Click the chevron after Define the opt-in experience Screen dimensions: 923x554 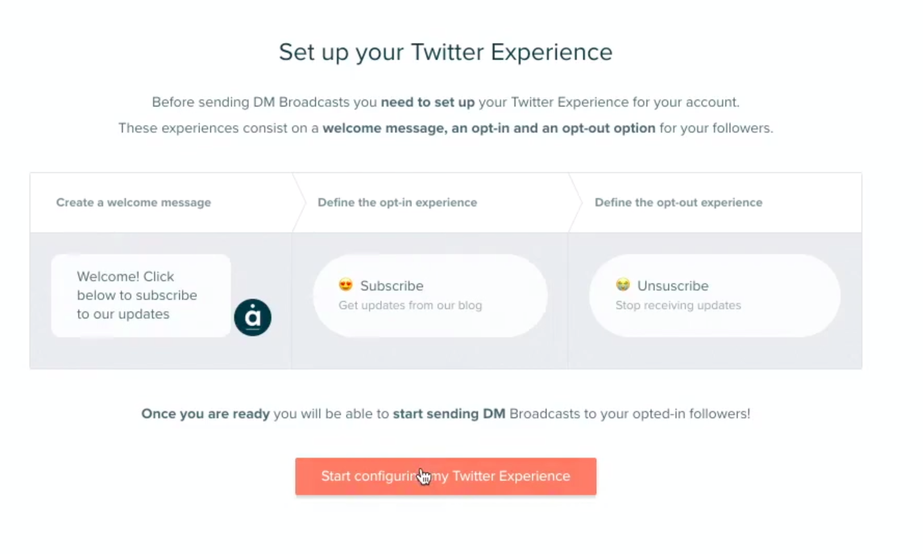point(576,202)
